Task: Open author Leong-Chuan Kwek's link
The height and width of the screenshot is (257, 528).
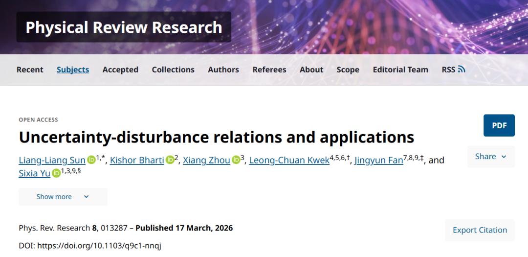Action: pyautogui.click(x=289, y=160)
